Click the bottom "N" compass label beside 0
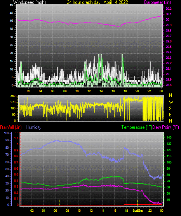Screen dimensions: 181x216 click(x=171, y=121)
